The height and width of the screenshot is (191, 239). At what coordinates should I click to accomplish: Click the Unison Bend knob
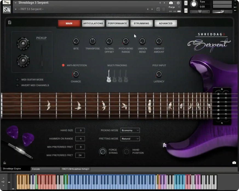(142, 41)
